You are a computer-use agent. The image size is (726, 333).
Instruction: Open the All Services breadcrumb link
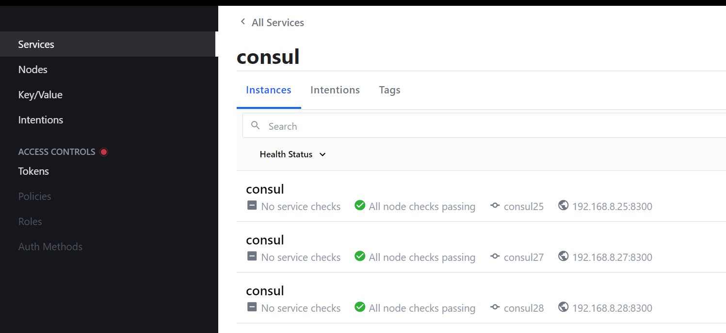(277, 22)
